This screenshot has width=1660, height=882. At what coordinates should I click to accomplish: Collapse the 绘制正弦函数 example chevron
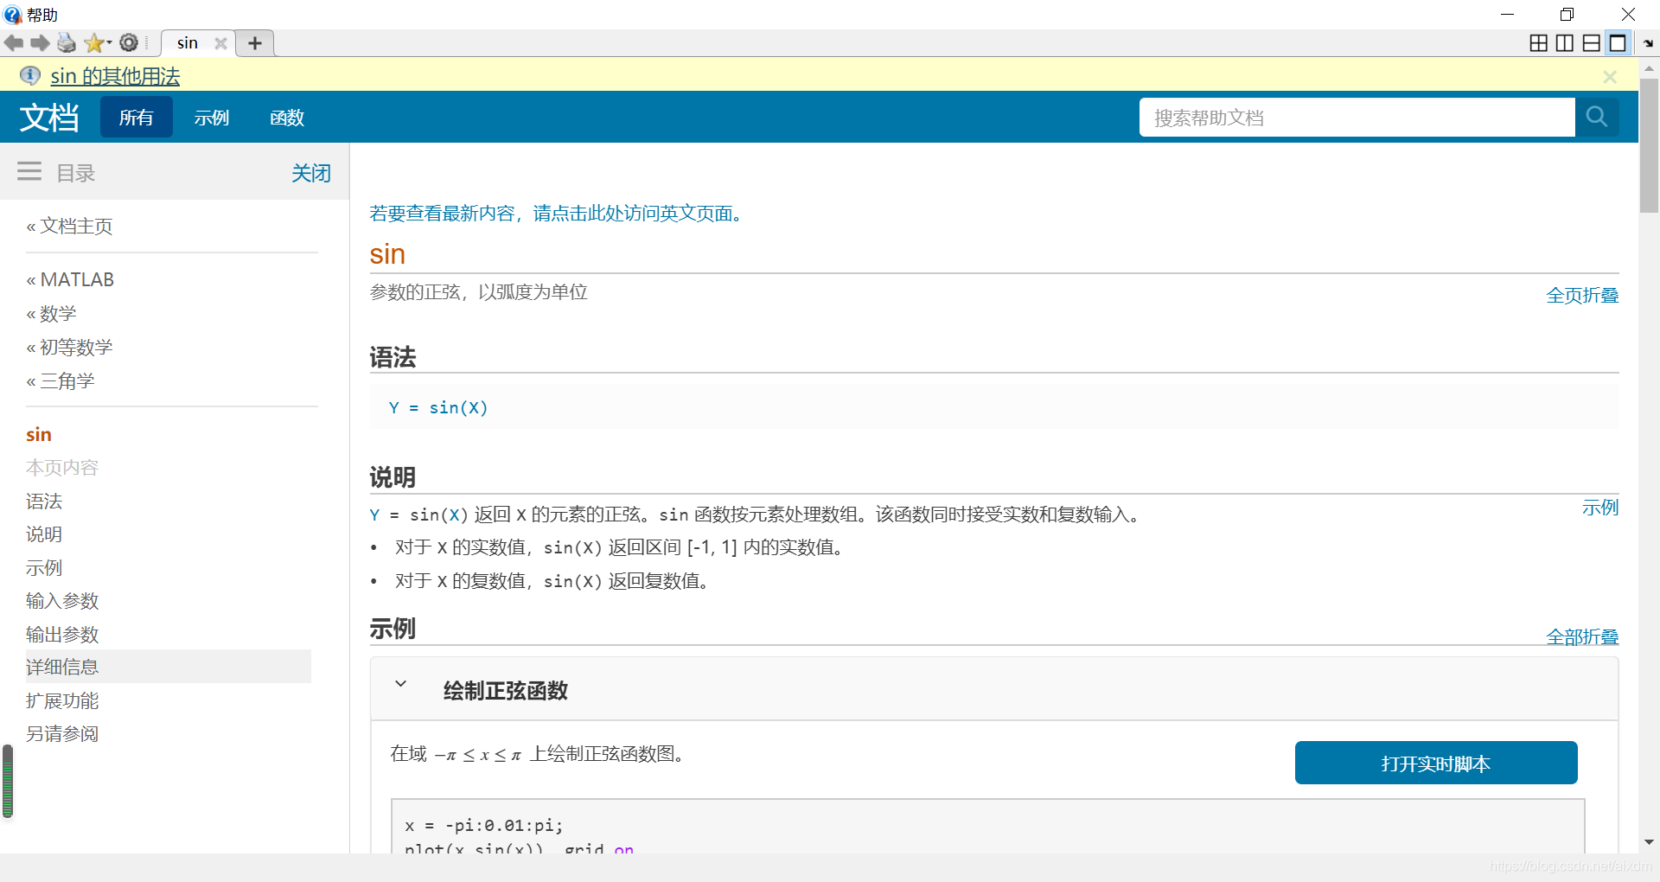400,684
